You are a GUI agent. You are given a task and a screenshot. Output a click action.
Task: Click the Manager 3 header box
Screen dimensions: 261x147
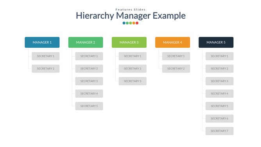pyautogui.click(x=129, y=42)
